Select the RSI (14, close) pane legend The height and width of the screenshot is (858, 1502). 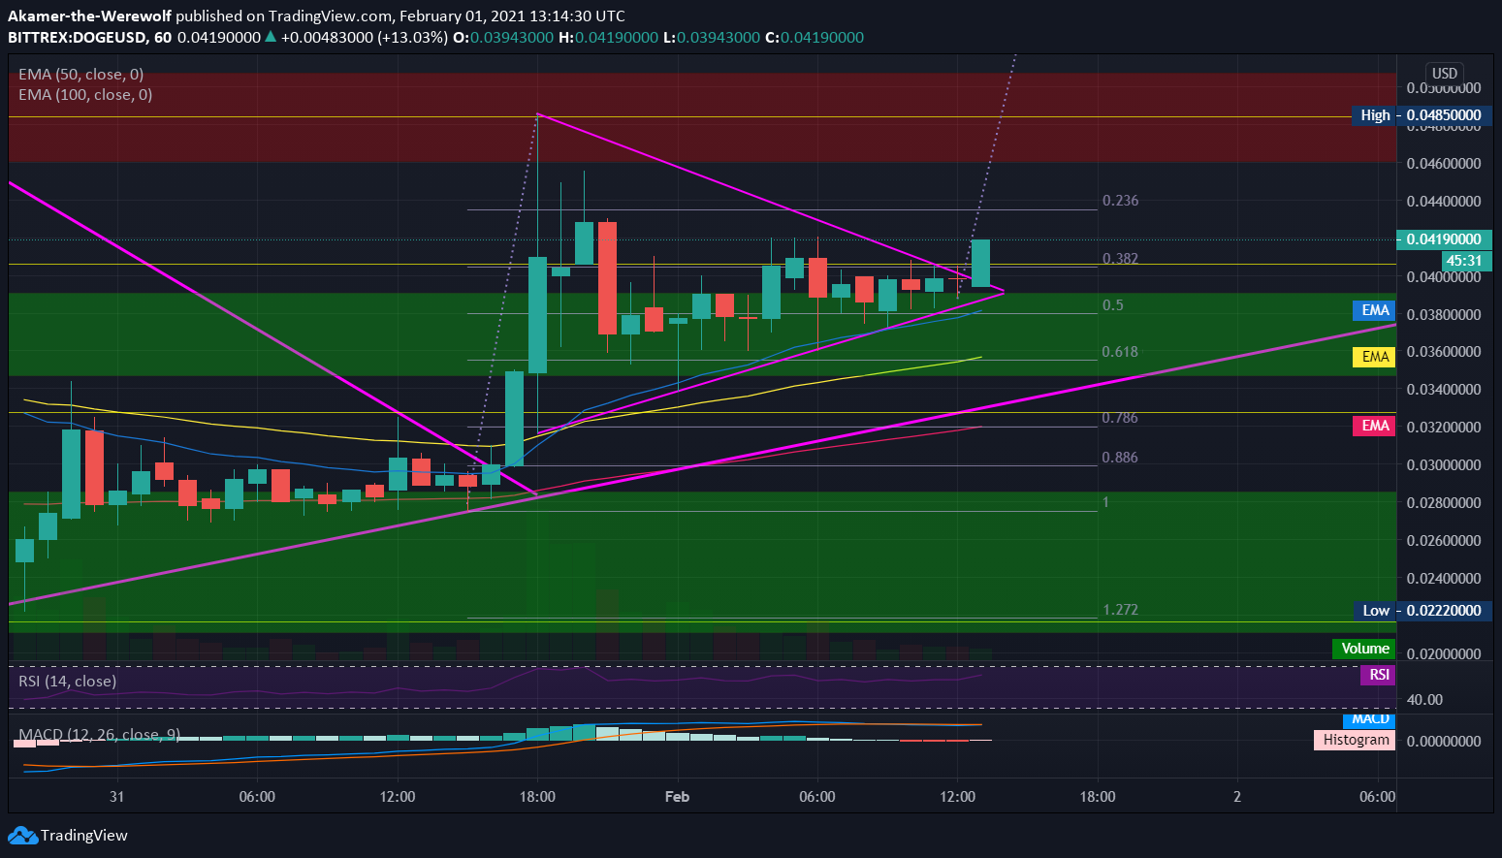(68, 682)
